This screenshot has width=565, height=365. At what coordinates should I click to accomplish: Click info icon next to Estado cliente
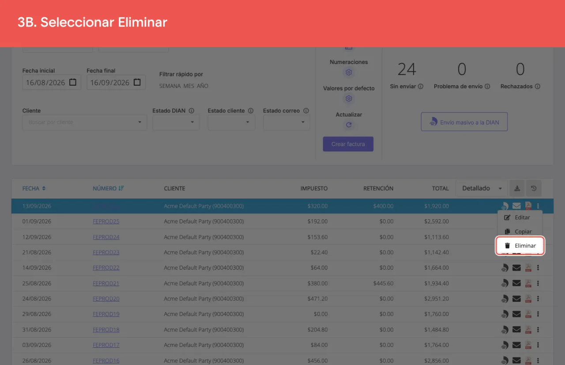251,111
